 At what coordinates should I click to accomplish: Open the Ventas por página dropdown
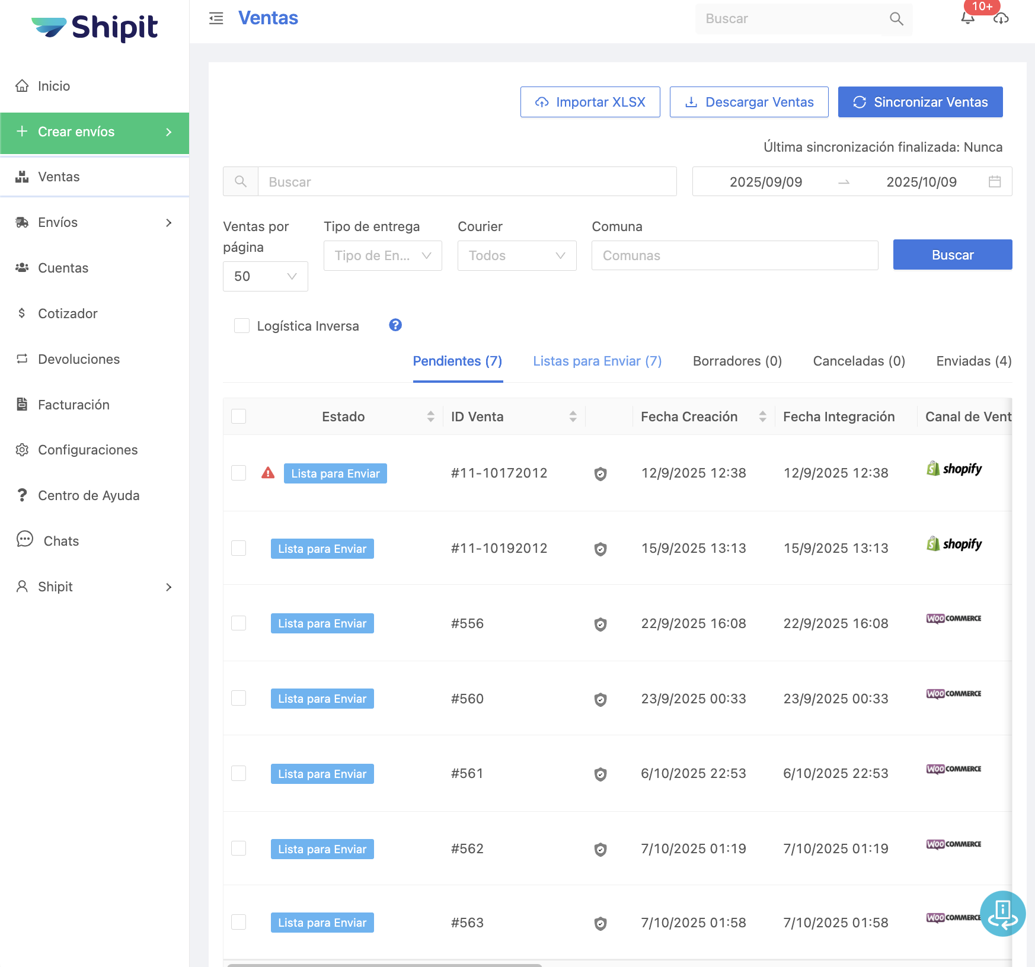click(x=265, y=277)
